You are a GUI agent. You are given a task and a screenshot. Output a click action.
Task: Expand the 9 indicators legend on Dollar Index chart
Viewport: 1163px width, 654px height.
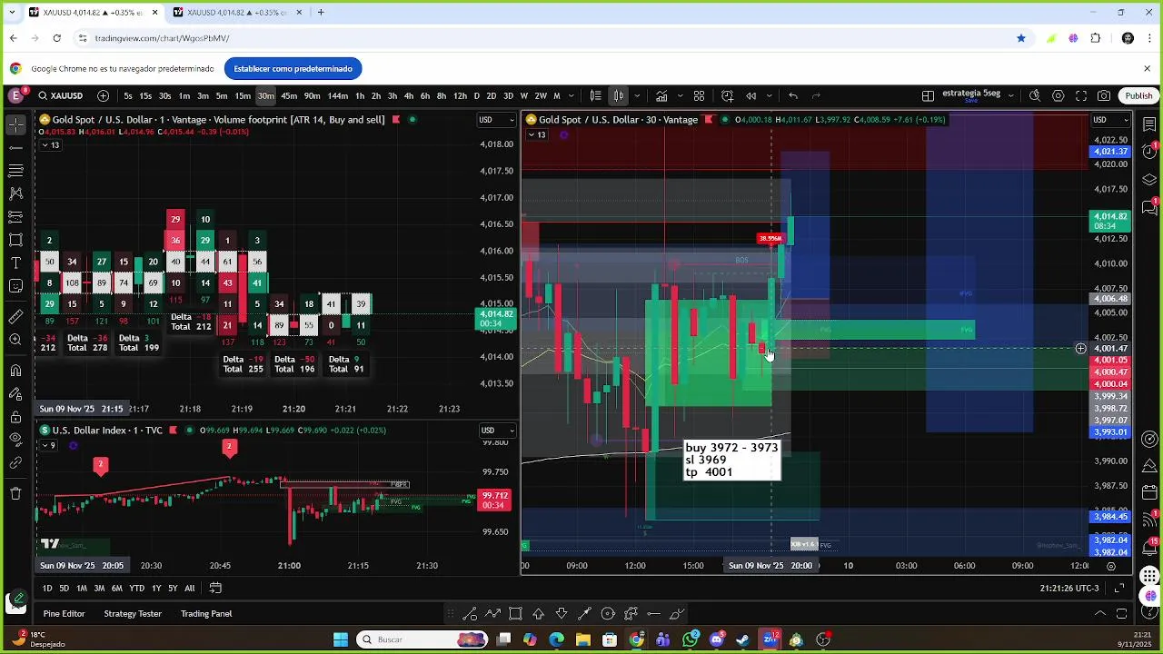coord(48,445)
